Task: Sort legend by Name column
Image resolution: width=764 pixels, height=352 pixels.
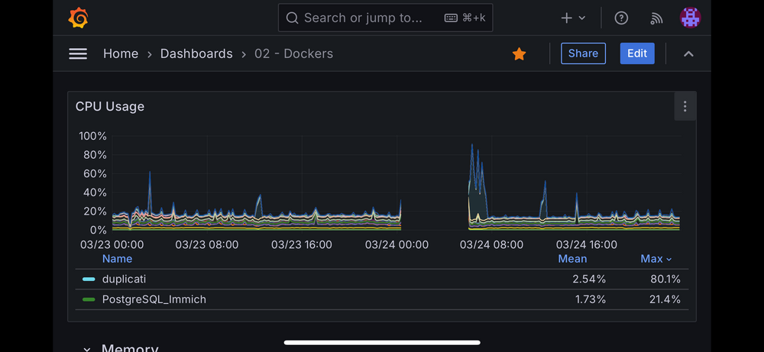Action: pyautogui.click(x=117, y=259)
